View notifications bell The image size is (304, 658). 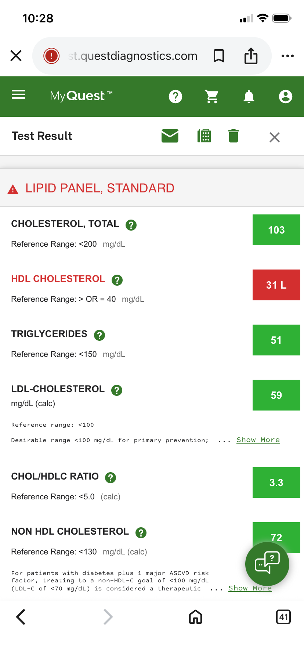(x=249, y=97)
